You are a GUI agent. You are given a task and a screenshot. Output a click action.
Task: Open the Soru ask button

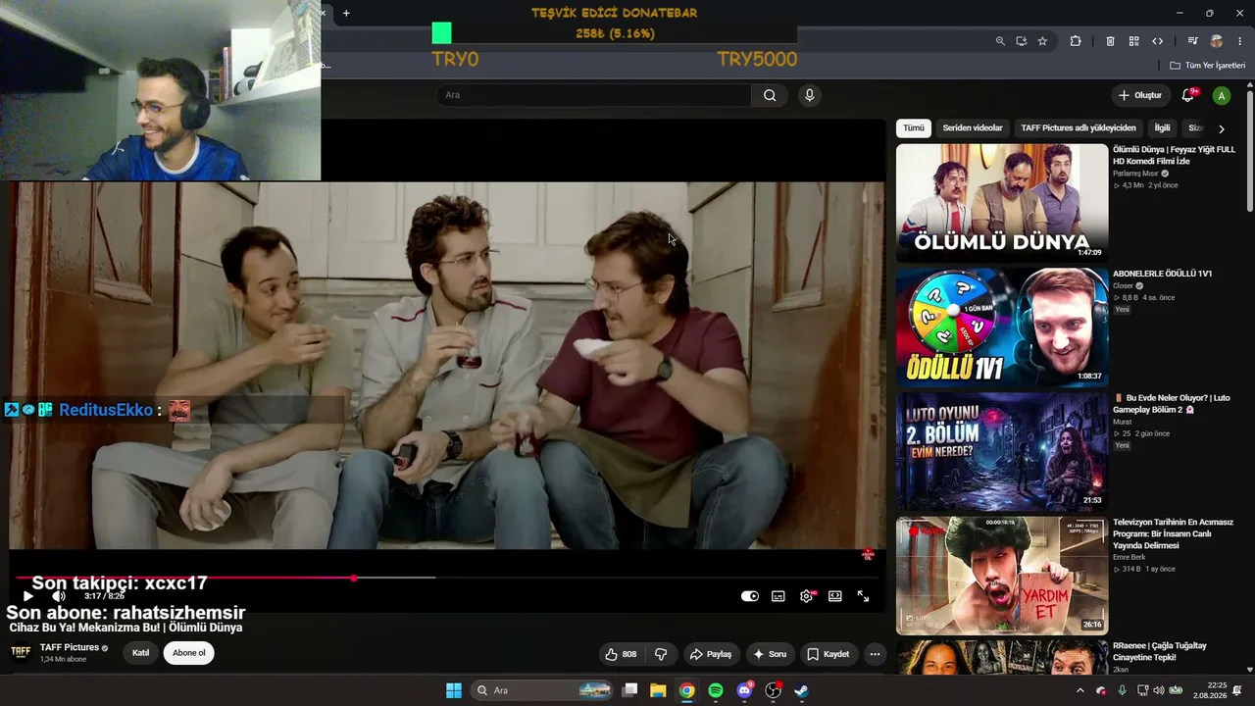click(x=770, y=654)
